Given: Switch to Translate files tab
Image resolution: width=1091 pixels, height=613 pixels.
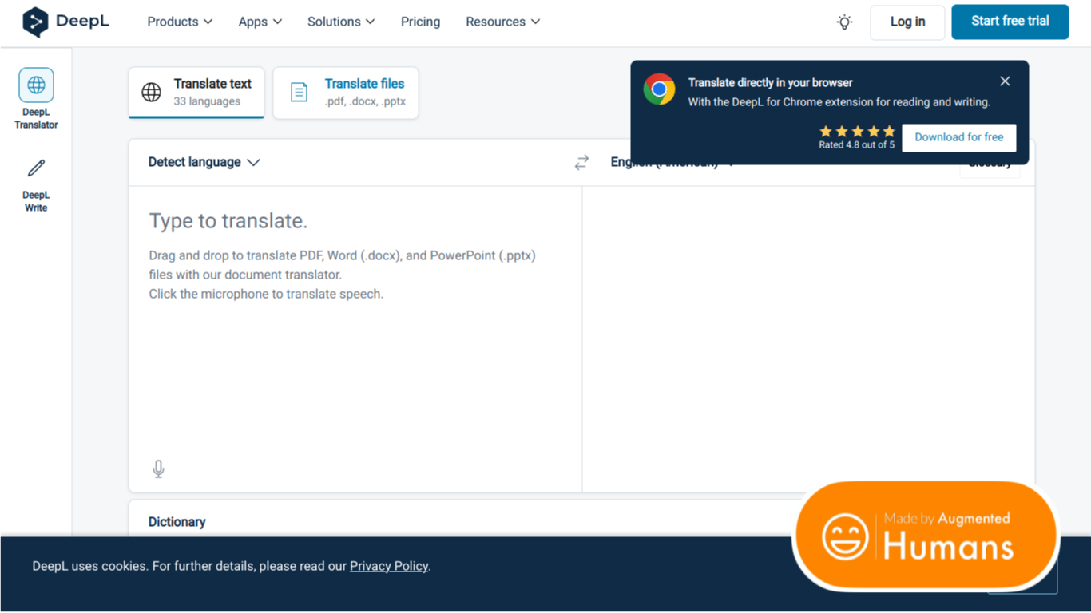Looking at the screenshot, I should pos(346,93).
